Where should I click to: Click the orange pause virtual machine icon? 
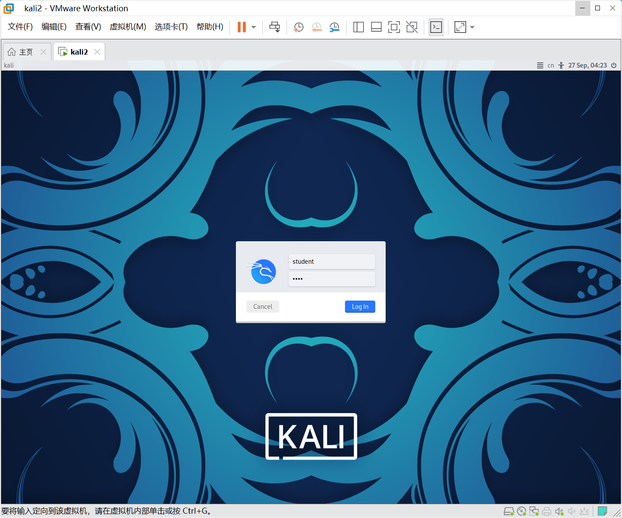(x=242, y=27)
